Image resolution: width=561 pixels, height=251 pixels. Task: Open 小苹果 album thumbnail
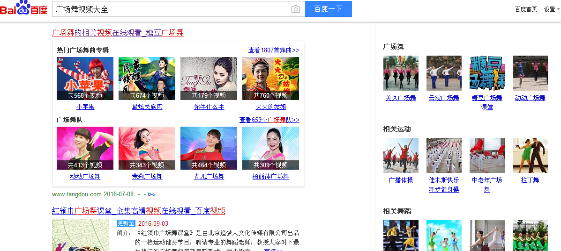coord(85,79)
